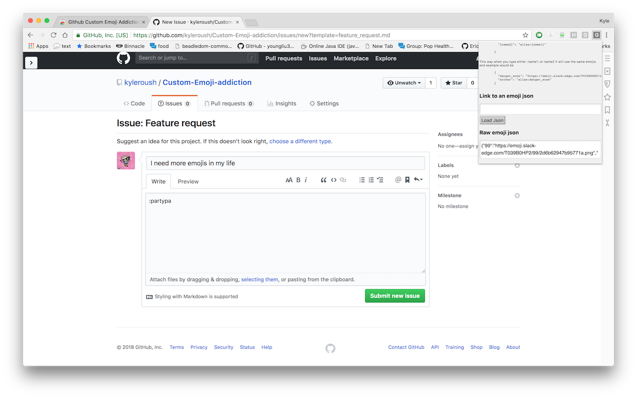Open the Labels gear settings
The height and width of the screenshot is (398, 637).
click(517, 165)
